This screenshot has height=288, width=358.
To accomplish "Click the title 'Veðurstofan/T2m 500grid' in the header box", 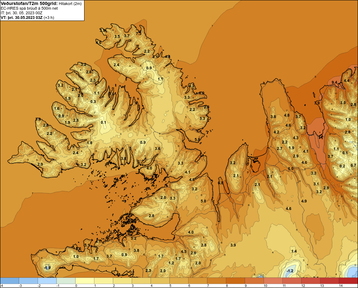I will (29, 4).
